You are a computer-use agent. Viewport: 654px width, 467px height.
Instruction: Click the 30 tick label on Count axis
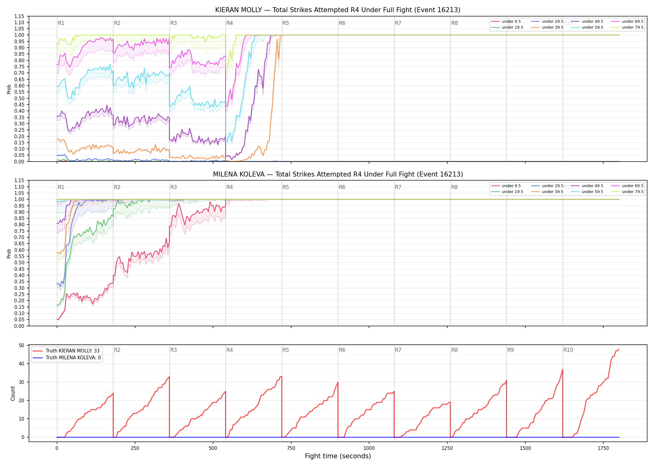tap(21, 382)
